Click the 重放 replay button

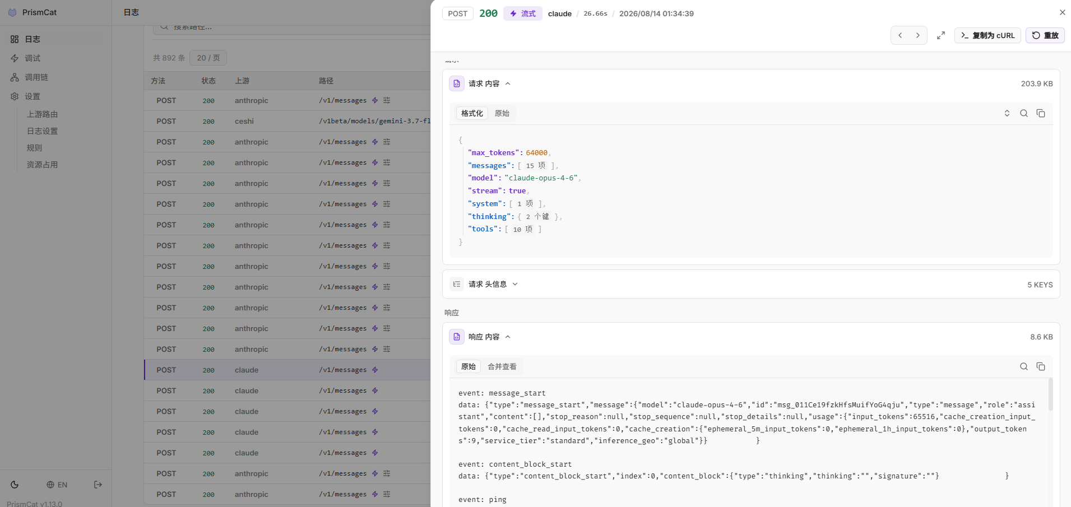pyautogui.click(x=1045, y=35)
